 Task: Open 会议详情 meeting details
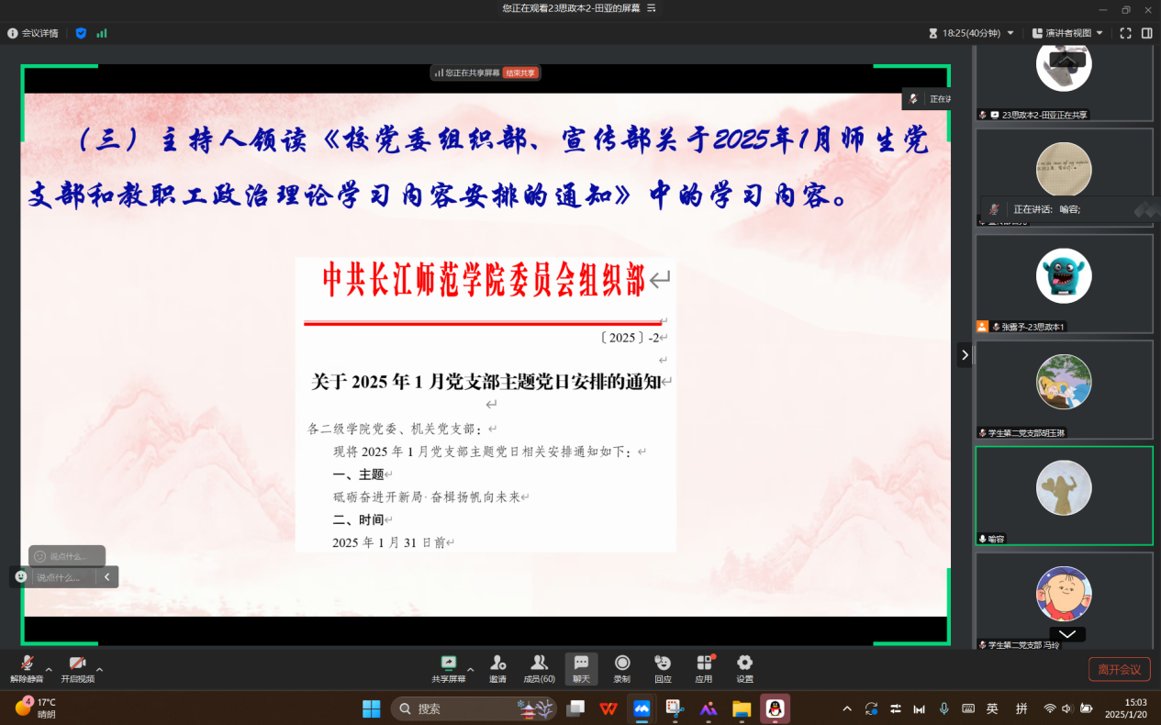[33, 33]
